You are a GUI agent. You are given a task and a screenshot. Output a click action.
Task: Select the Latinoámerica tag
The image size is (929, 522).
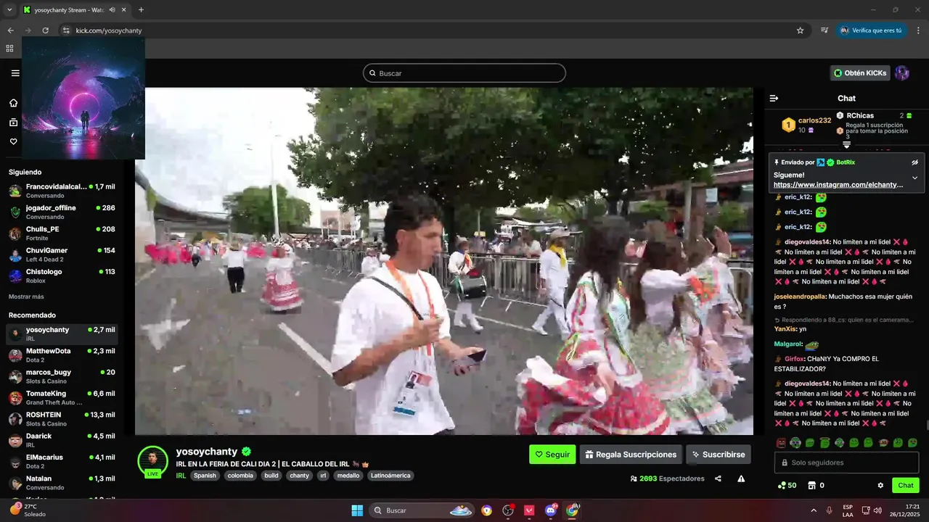[390, 476]
